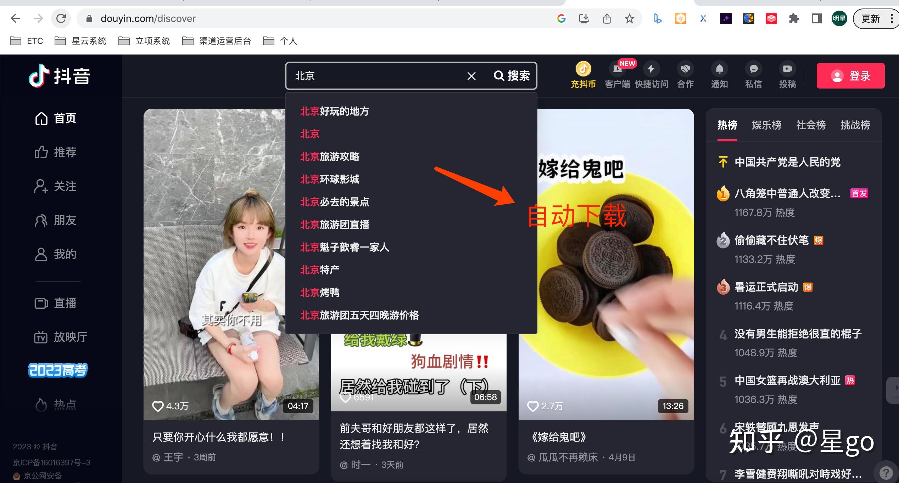The image size is (899, 483).
Task: Select 北京烤鸭 from the search suggestions
Action: pos(319,292)
